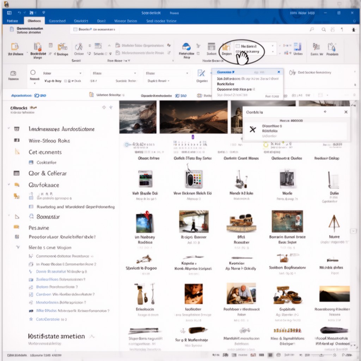Click the grid icon in title bar corner
This screenshot has width=361, height=361.
click(9, 13)
